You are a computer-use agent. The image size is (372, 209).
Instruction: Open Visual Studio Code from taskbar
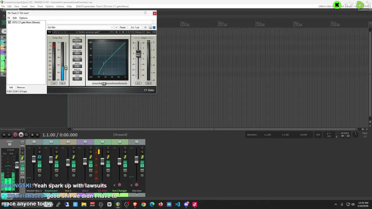[x=178, y=204]
